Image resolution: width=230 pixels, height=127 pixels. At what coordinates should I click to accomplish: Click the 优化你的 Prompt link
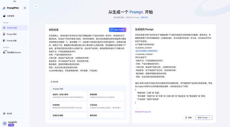[143, 112]
